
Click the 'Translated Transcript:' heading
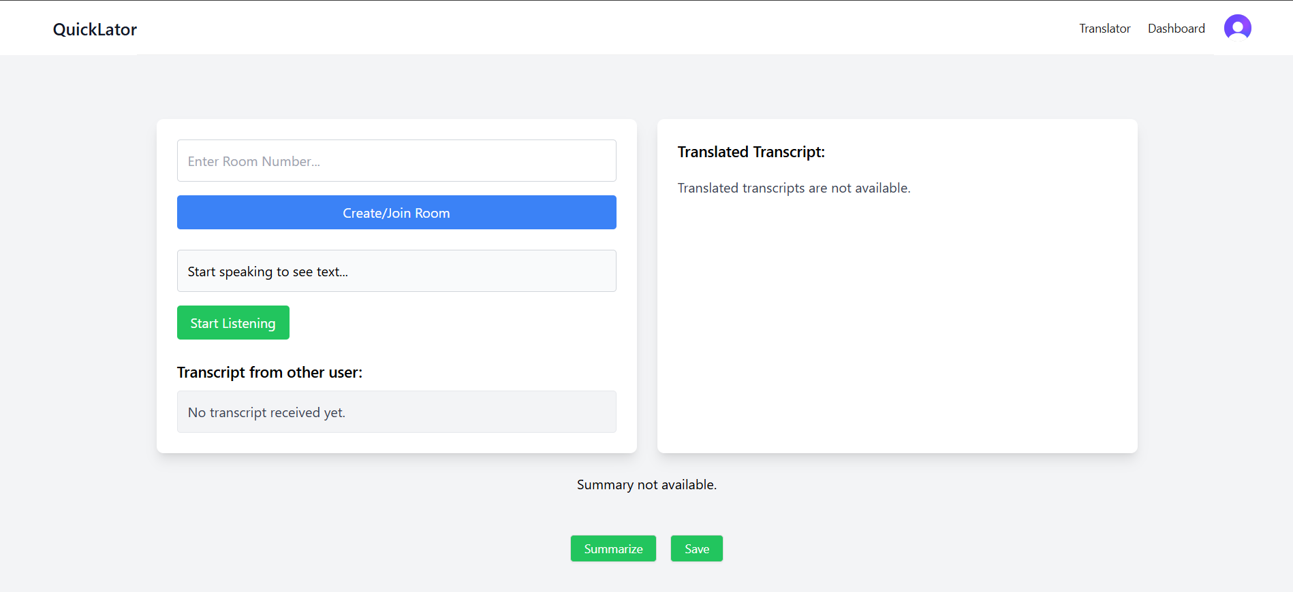coord(751,152)
